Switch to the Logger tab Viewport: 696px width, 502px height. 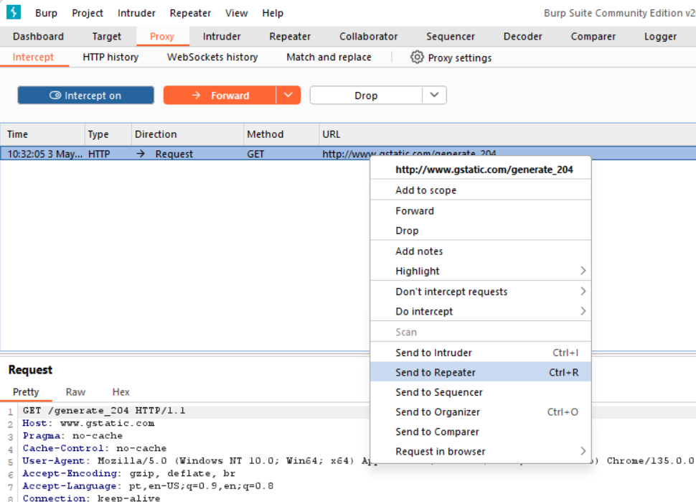(661, 37)
